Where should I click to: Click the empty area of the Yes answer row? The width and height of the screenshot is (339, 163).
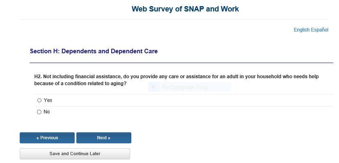click(x=192, y=100)
